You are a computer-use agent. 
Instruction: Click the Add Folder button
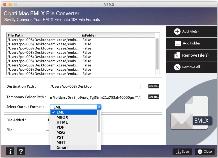[x=191, y=43]
